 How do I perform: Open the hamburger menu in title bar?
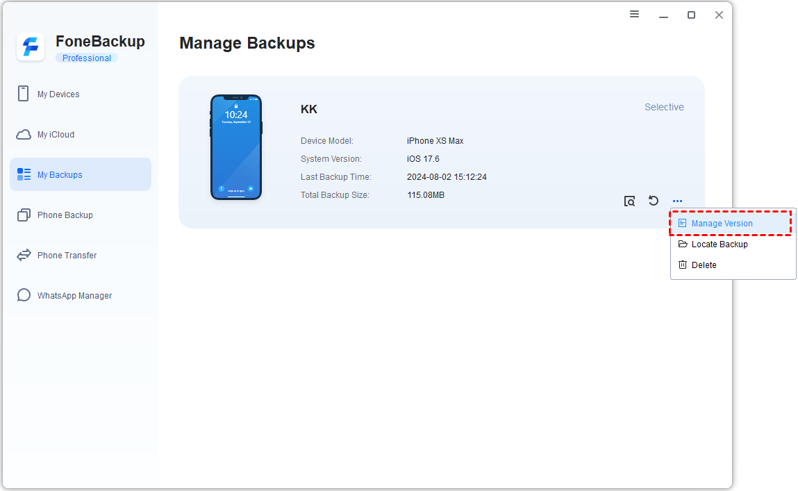pyautogui.click(x=634, y=14)
